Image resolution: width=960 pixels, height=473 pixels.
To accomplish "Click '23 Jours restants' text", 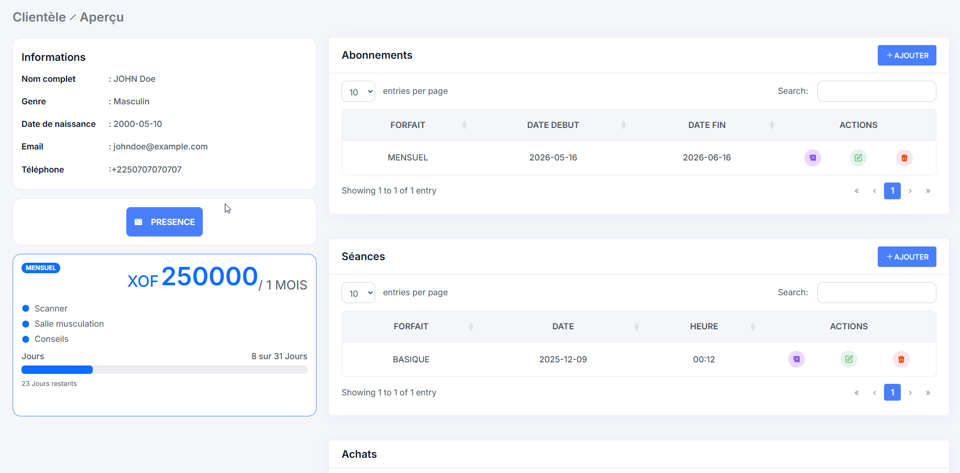I will (x=49, y=384).
